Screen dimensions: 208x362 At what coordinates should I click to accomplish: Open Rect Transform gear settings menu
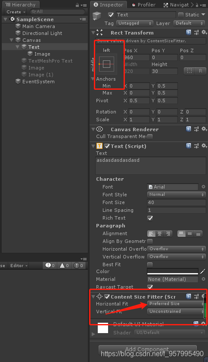pyautogui.click(x=204, y=32)
